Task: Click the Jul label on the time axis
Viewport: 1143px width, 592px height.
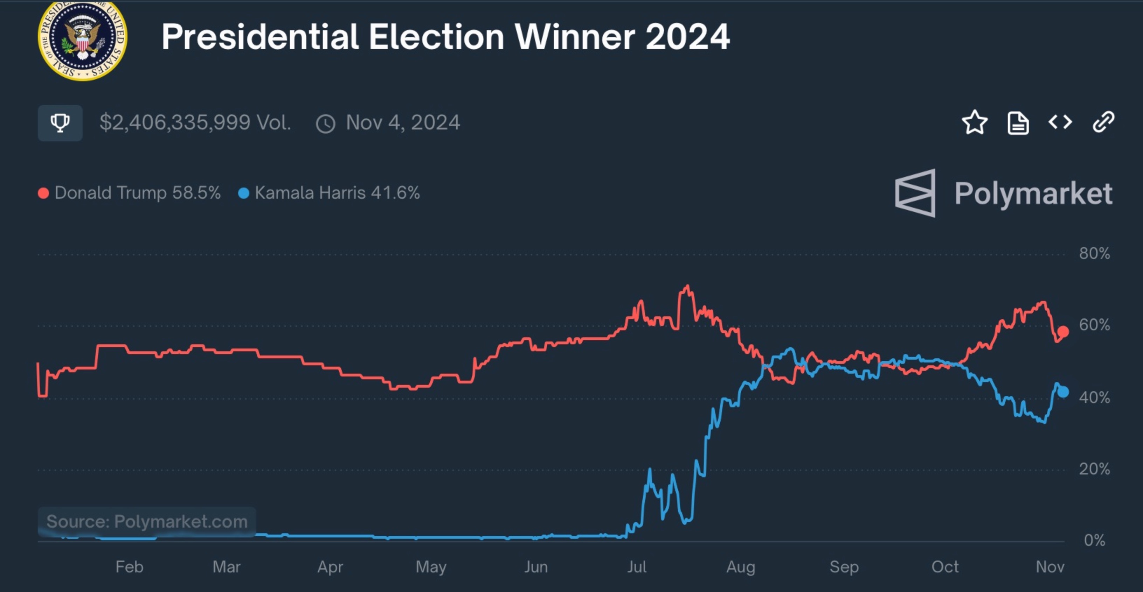Action: tap(637, 567)
